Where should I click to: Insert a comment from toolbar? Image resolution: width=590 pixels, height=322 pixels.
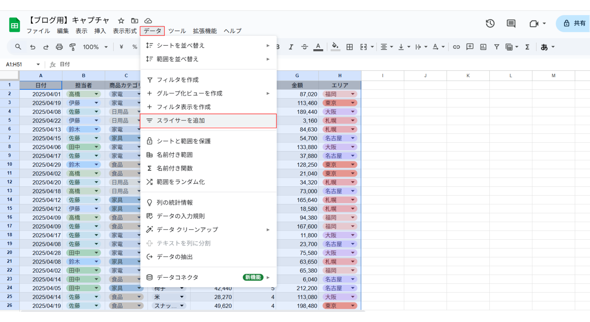pyautogui.click(x=470, y=47)
